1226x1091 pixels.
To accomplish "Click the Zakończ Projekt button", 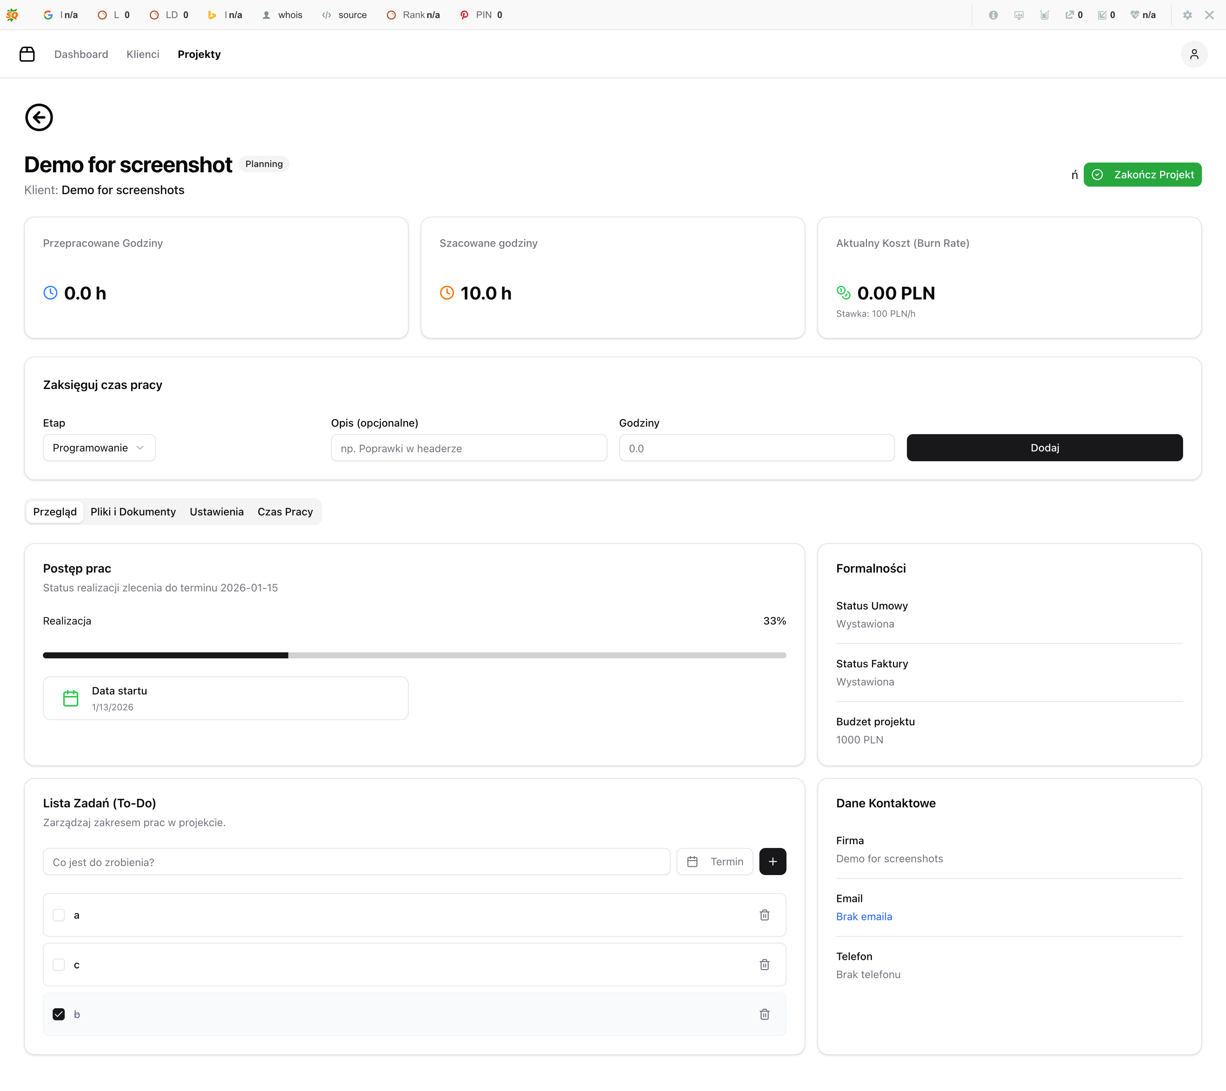I will tap(1142, 175).
